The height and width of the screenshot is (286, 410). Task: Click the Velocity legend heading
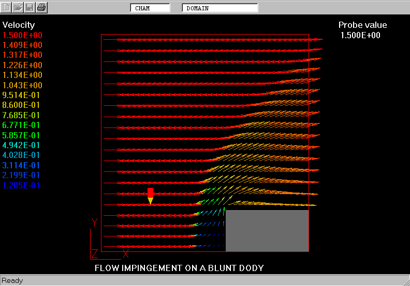tap(19, 25)
